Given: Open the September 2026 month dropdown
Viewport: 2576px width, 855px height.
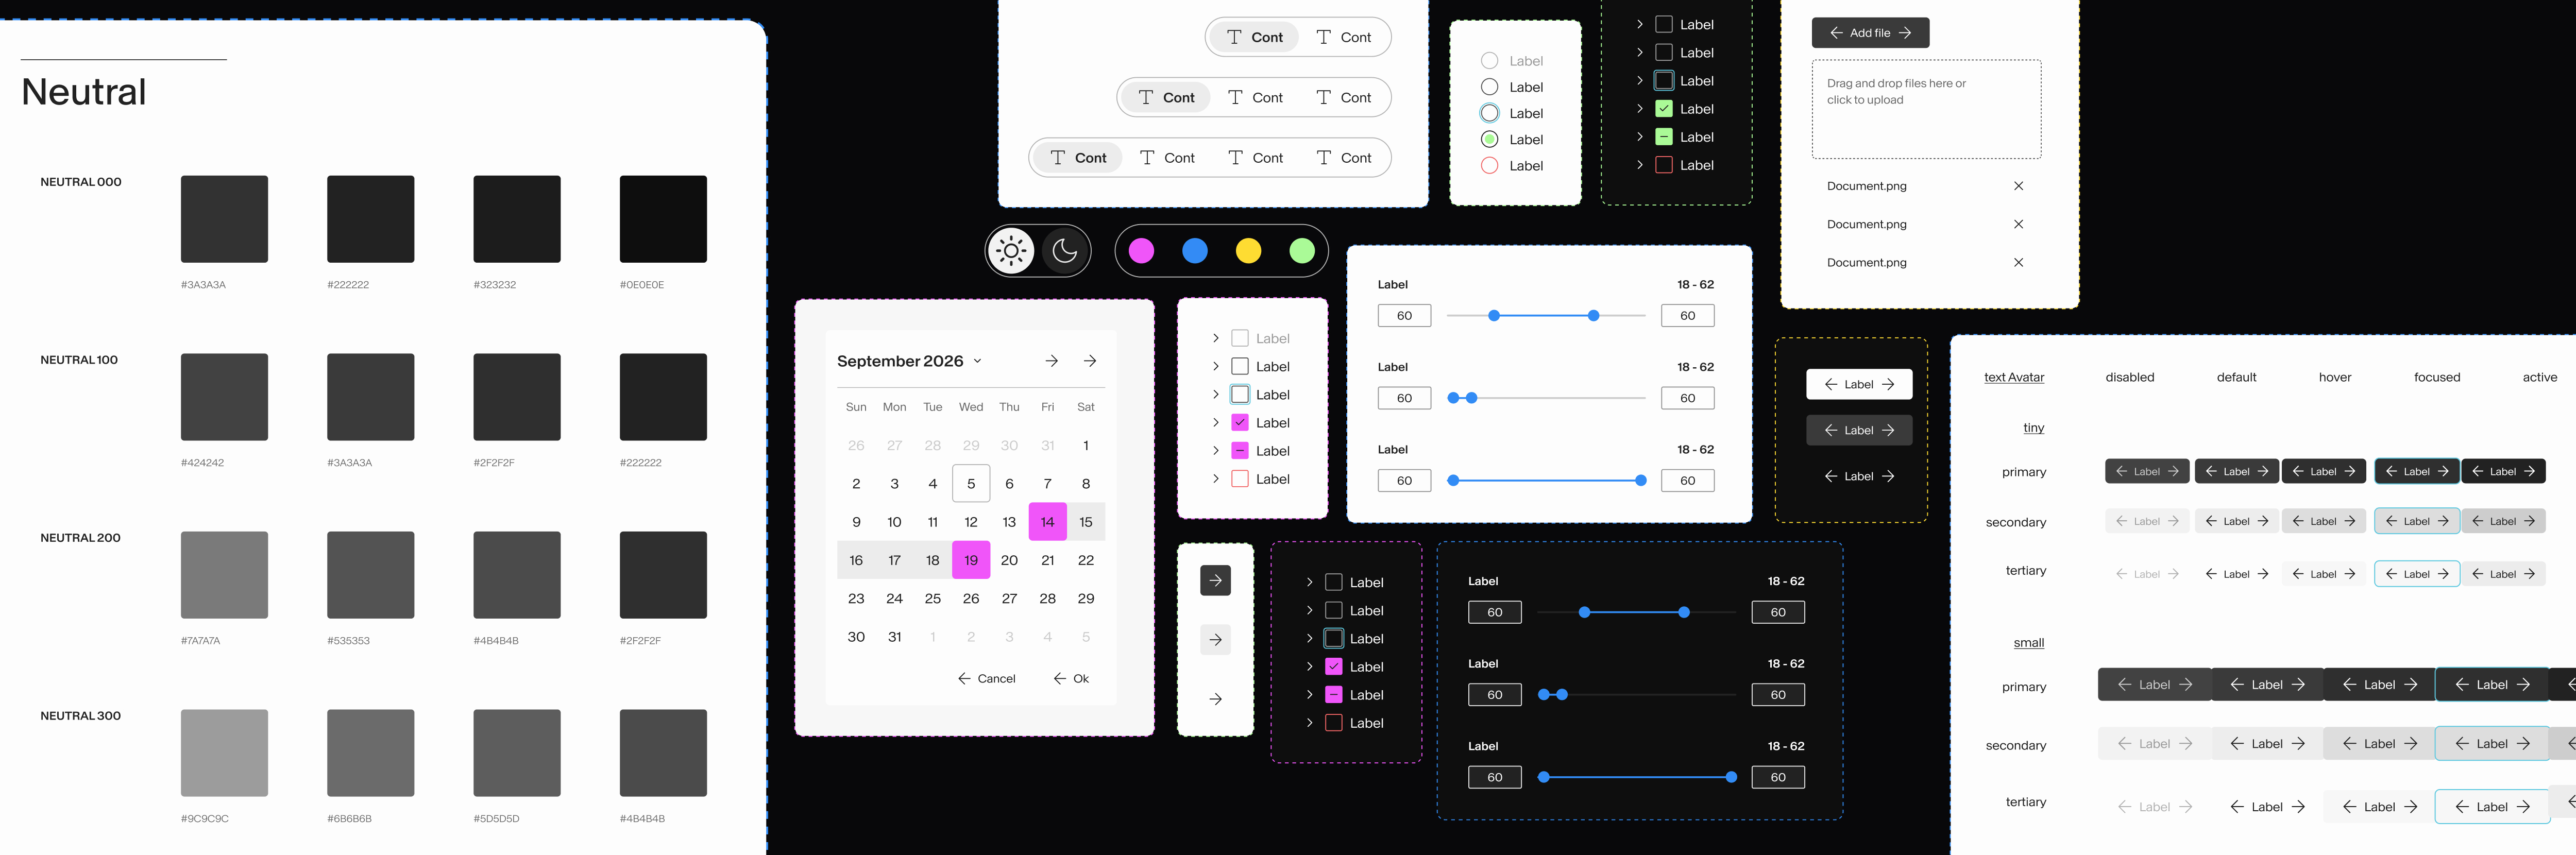Looking at the screenshot, I should tap(978, 361).
